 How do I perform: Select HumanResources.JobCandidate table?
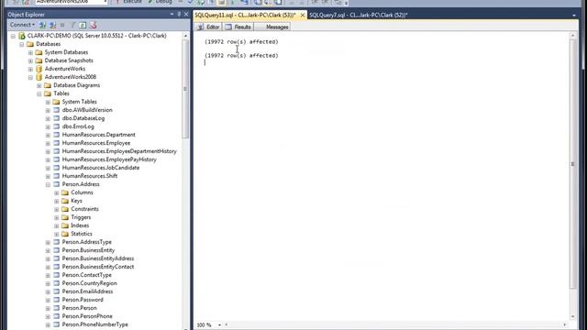coord(101,168)
